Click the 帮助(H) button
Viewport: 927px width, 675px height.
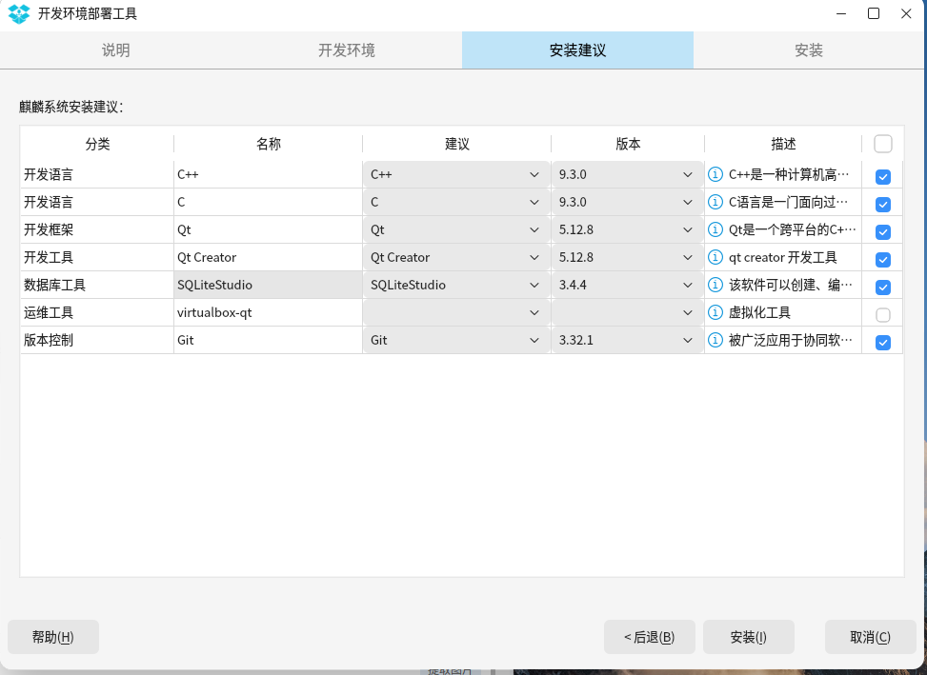click(53, 637)
